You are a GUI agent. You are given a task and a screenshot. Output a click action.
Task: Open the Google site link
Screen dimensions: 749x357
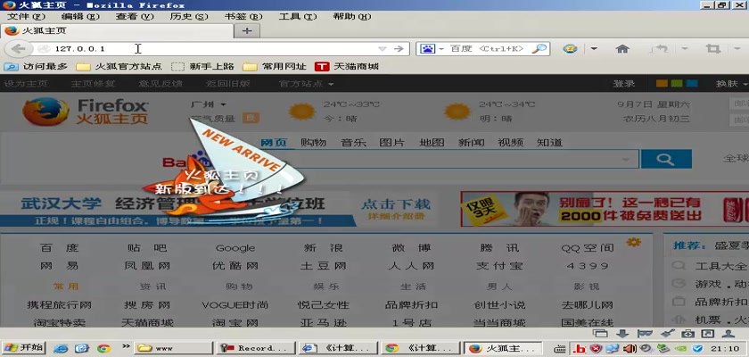[235, 248]
